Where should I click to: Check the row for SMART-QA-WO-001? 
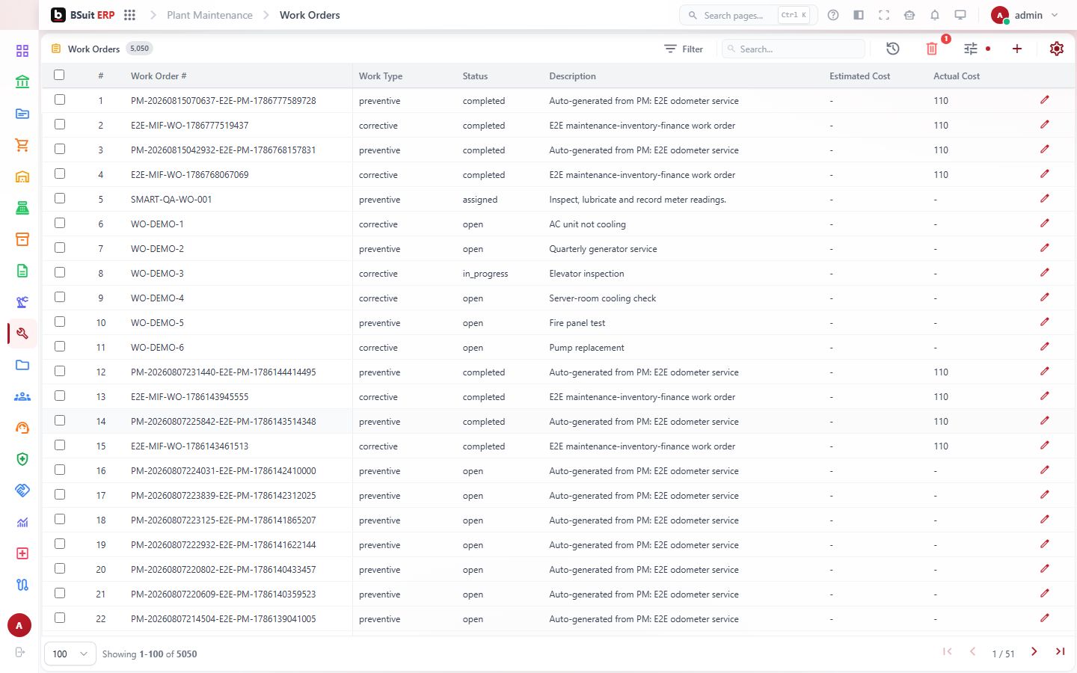coord(60,198)
